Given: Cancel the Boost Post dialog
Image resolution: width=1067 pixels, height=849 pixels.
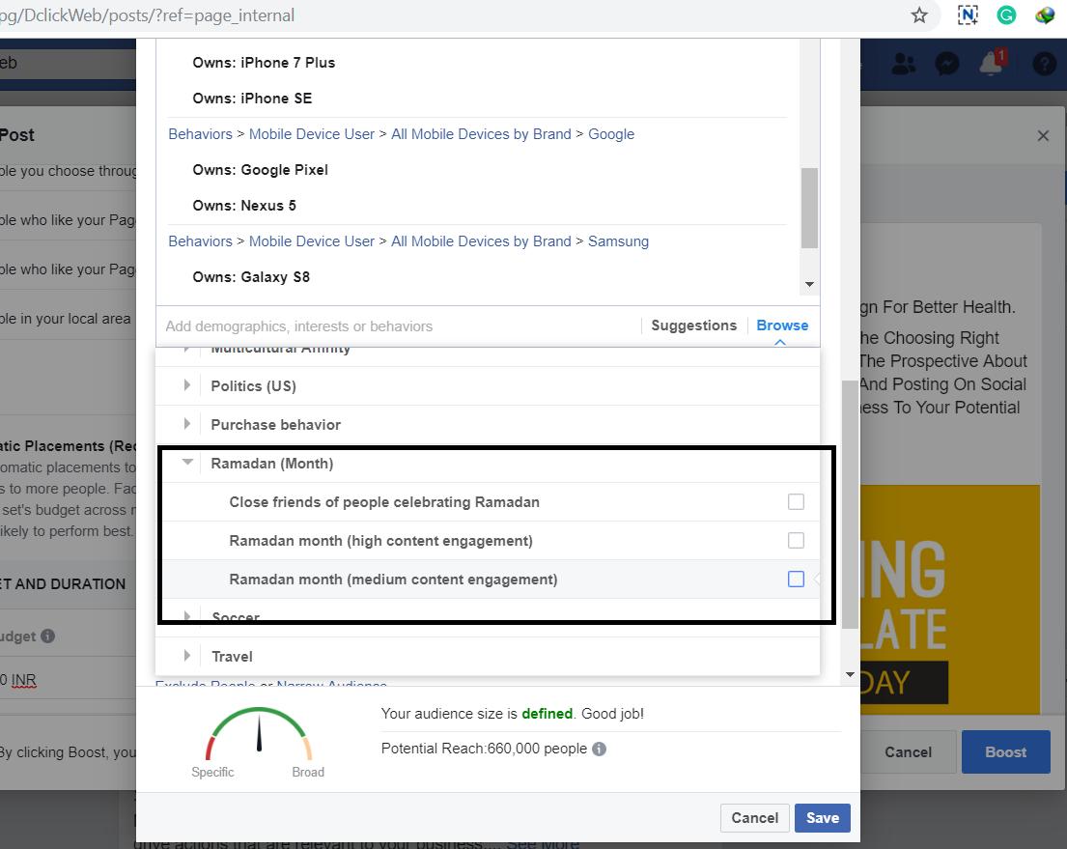Looking at the screenshot, I should click(x=908, y=751).
